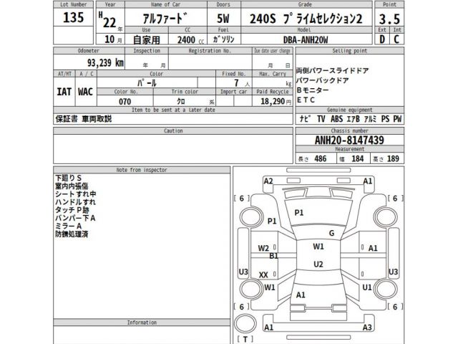Image resolution: width=458 pixels, height=344 pixels.
Task: Click car name アルファード
Action: pos(165,19)
